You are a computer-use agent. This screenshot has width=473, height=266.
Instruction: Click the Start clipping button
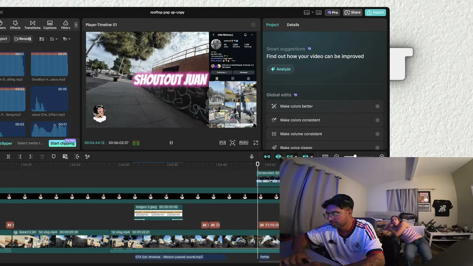[62, 143]
